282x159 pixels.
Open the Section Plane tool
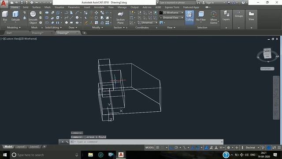tap(120, 18)
